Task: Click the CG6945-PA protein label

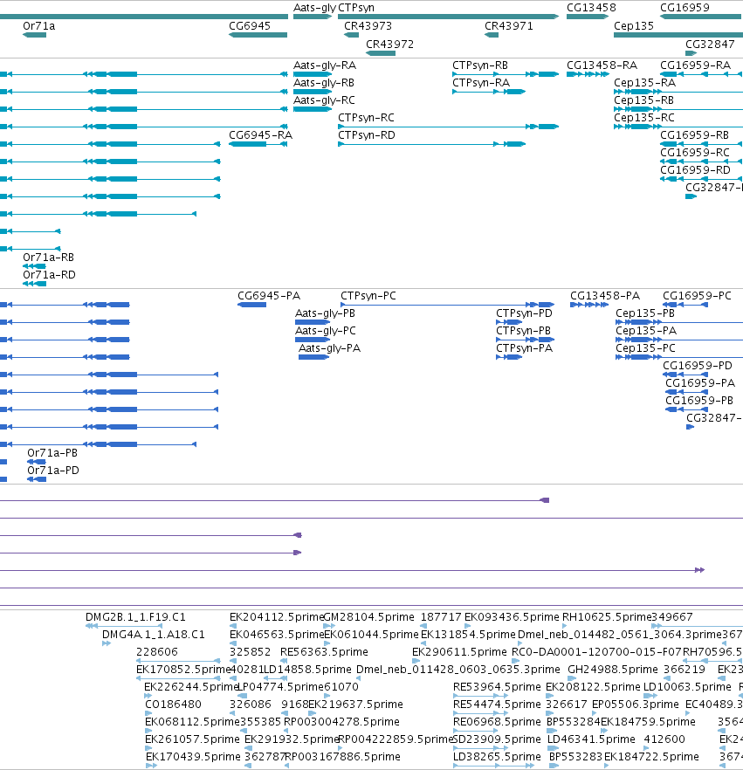Action: pyautogui.click(x=269, y=296)
